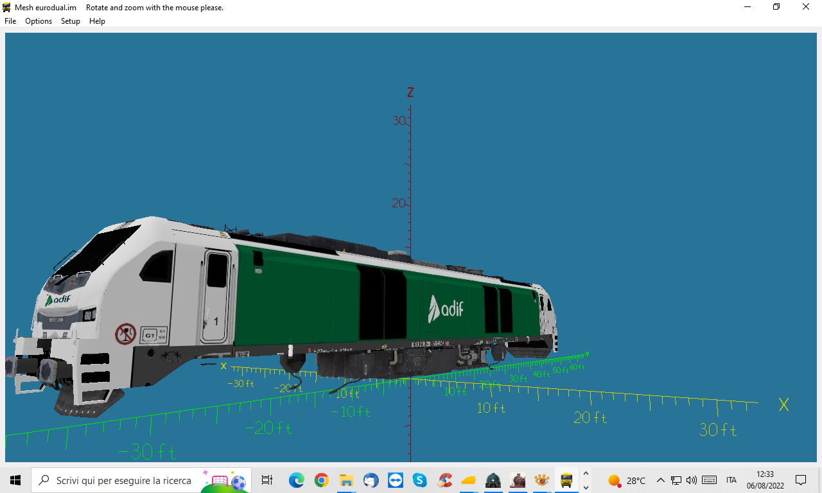Switch ITA input language indicator
The width and height of the screenshot is (822, 493).
point(731,480)
